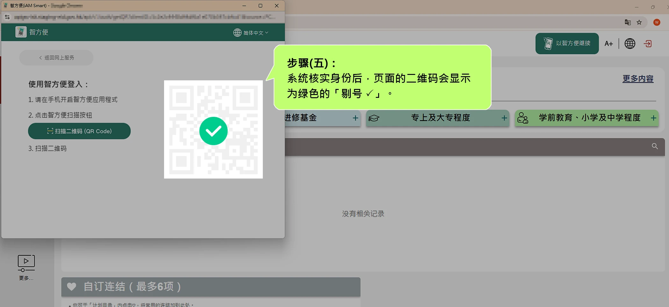Click 扫描二维码 (QR Code) button
This screenshot has width=669, height=307.
coord(79,131)
